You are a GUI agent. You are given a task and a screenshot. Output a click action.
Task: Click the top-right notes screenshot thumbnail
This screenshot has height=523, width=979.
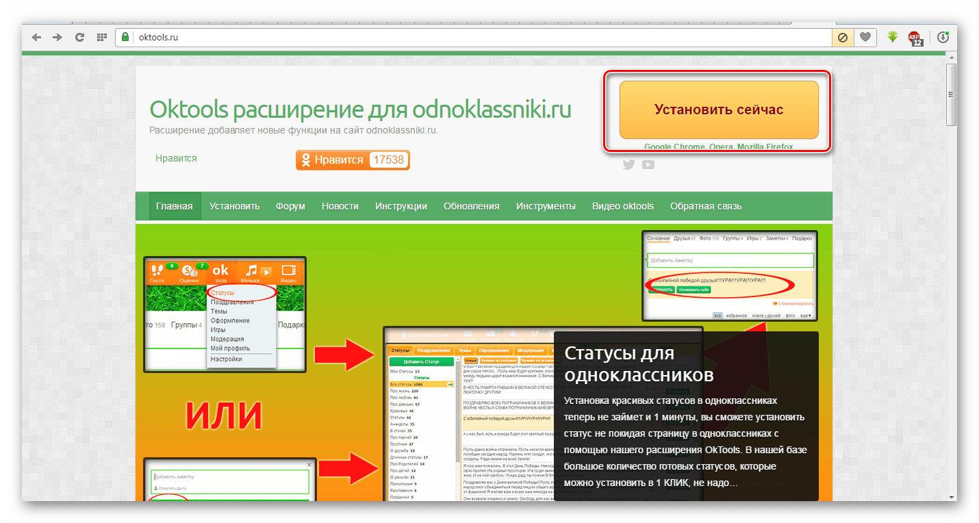[730, 275]
